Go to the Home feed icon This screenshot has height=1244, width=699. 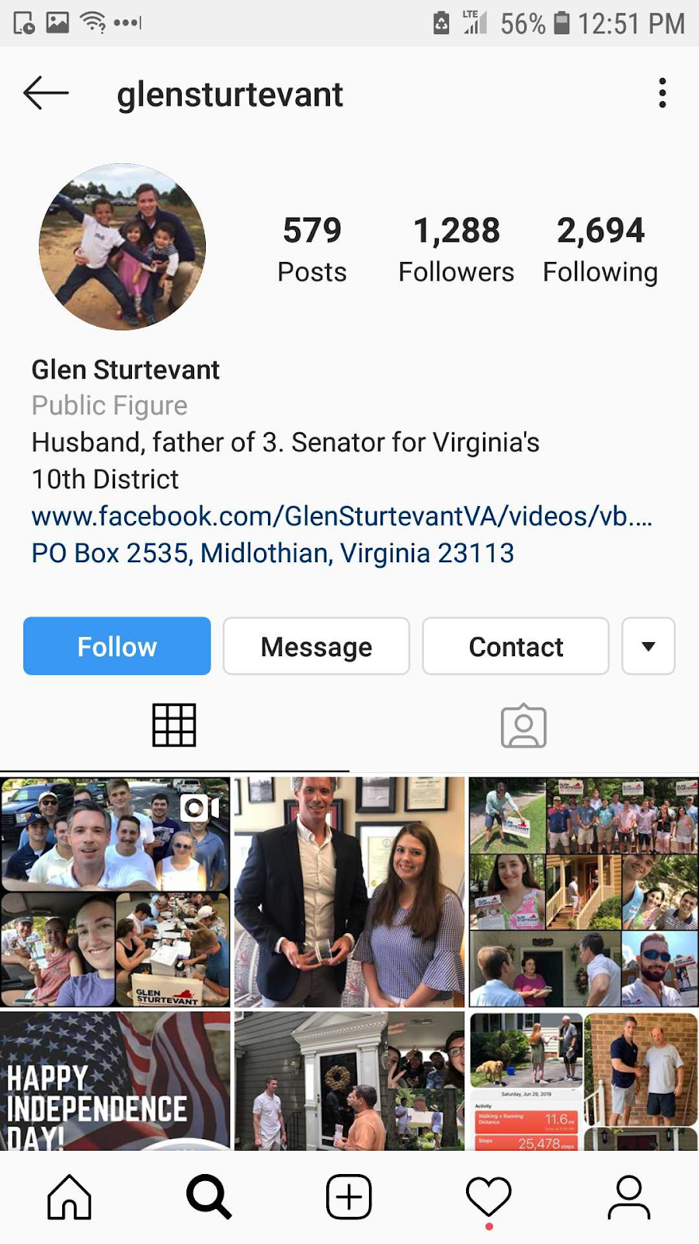[x=69, y=1197]
